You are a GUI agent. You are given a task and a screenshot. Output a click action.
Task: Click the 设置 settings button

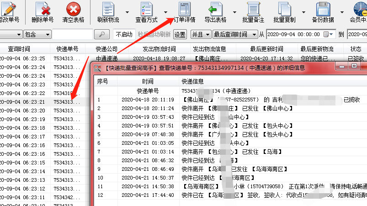180,34
